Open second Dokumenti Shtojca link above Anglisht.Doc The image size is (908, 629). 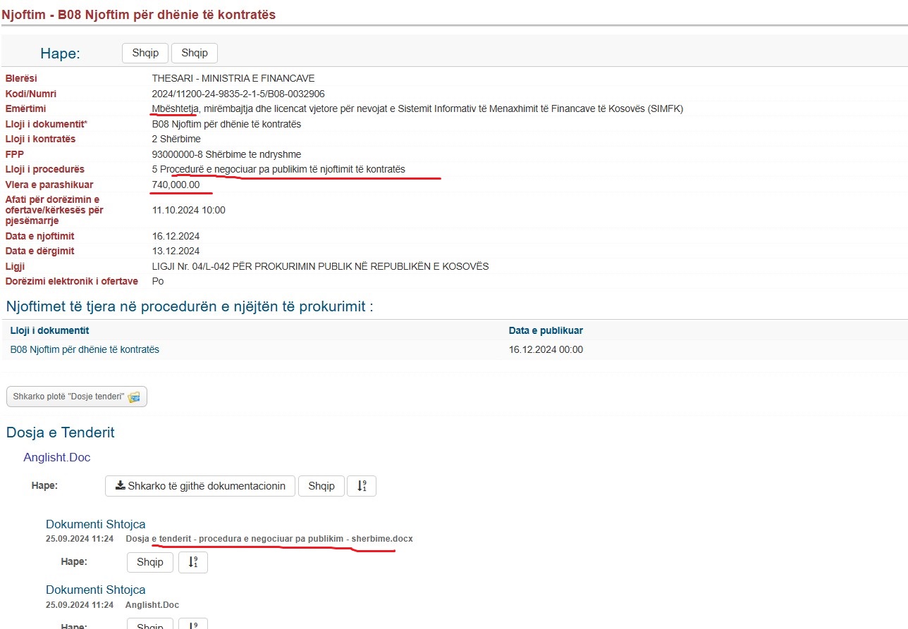point(96,590)
